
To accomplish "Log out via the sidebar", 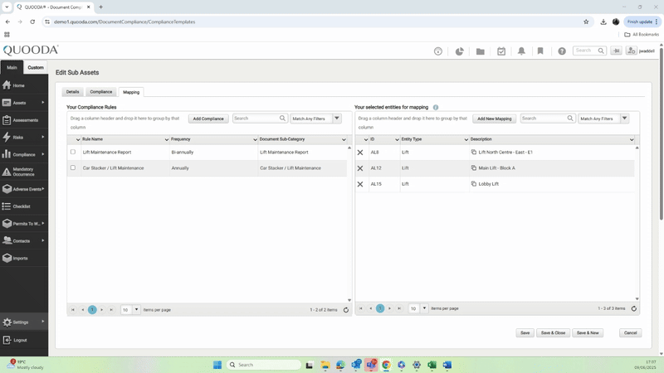I will [x=24, y=340].
